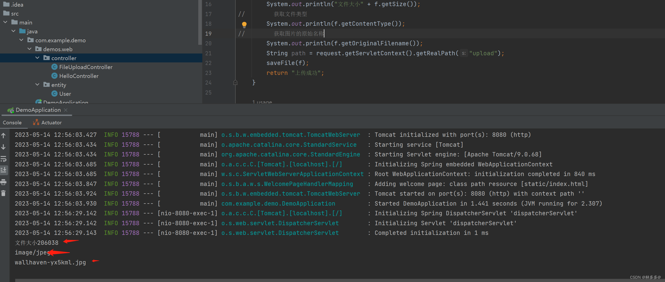Click the console output "wallhaven-yx5kml.jpg"
The height and width of the screenshot is (282, 665).
coord(50,262)
